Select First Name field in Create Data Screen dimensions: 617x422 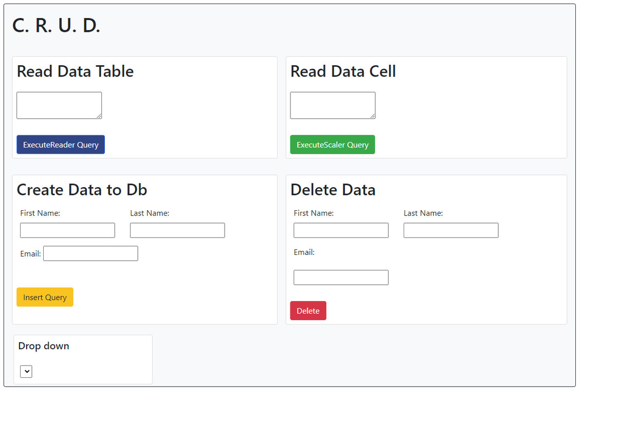[x=67, y=230]
